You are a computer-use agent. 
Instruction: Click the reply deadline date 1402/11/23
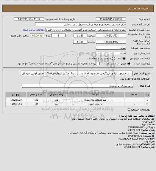(x=111, y=36)
